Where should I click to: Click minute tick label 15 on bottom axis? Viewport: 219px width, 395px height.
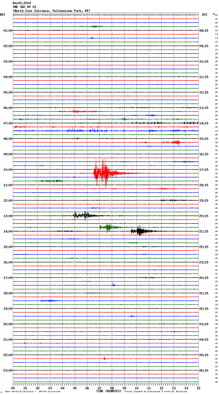(x=198, y=388)
